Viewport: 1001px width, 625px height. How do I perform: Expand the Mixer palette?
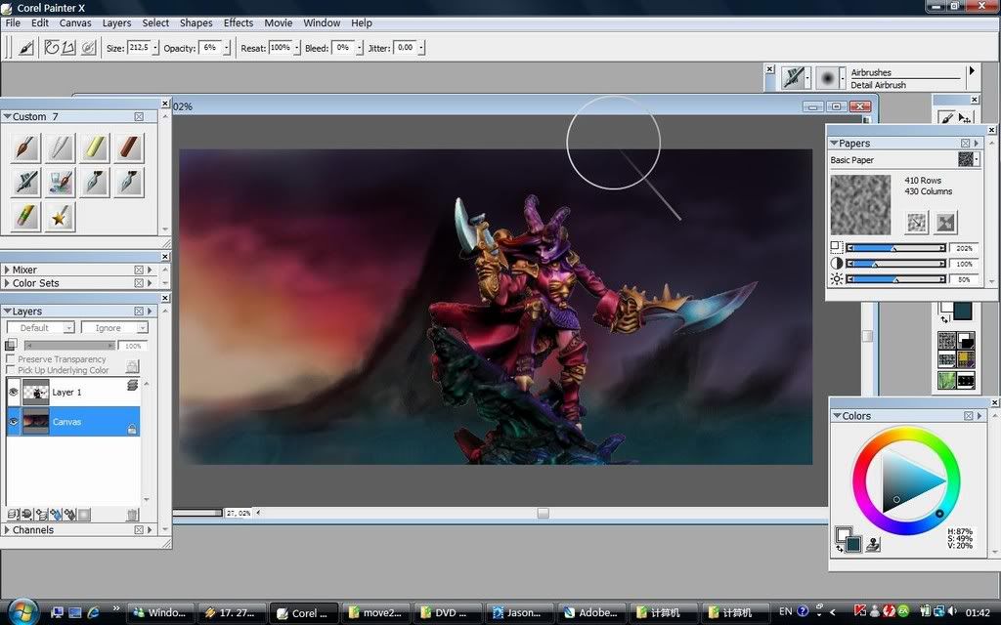[7, 270]
